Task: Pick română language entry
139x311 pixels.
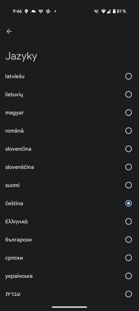Action: click(x=69, y=131)
